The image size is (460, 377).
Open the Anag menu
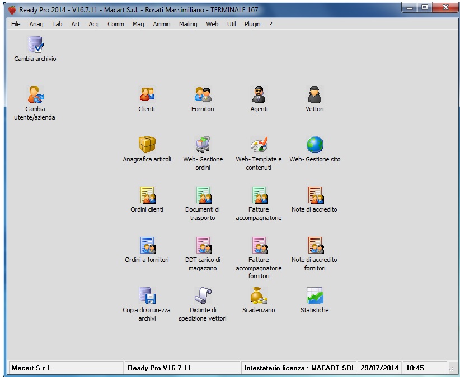point(36,25)
